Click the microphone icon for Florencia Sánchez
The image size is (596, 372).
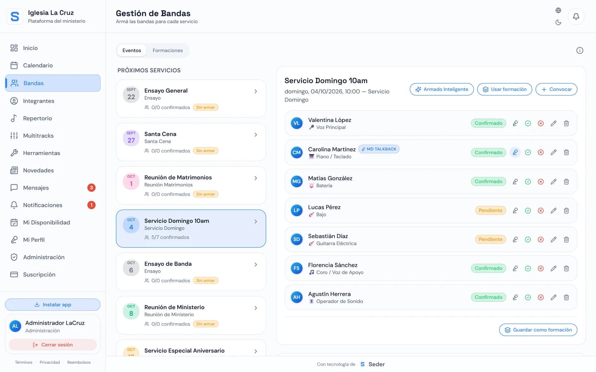[x=515, y=268]
